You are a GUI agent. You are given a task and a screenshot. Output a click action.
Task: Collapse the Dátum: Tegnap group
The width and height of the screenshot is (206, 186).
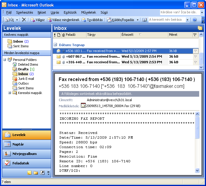[x=55, y=45]
